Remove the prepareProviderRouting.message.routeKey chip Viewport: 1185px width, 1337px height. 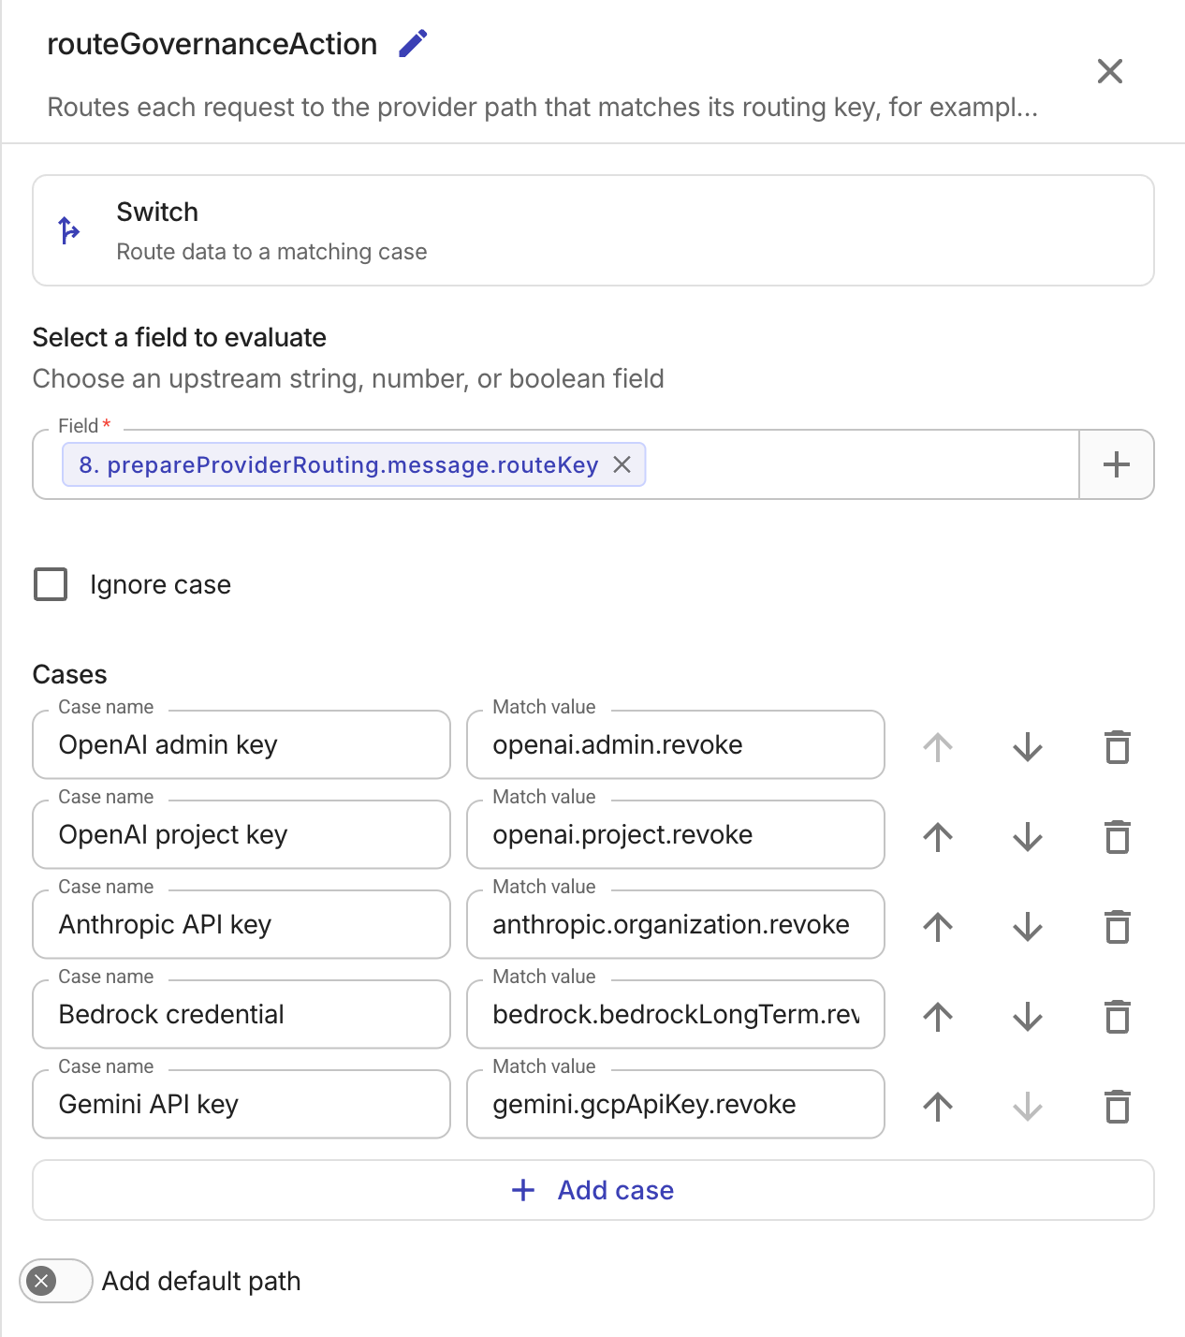622,464
